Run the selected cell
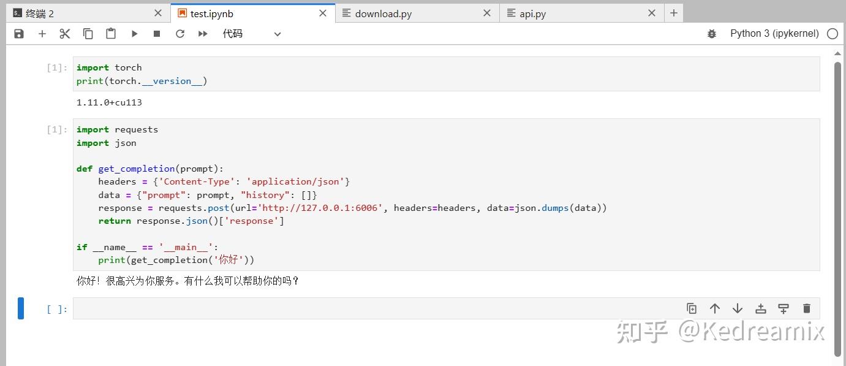This screenshot has height=366, width=846. coord(134,34)
